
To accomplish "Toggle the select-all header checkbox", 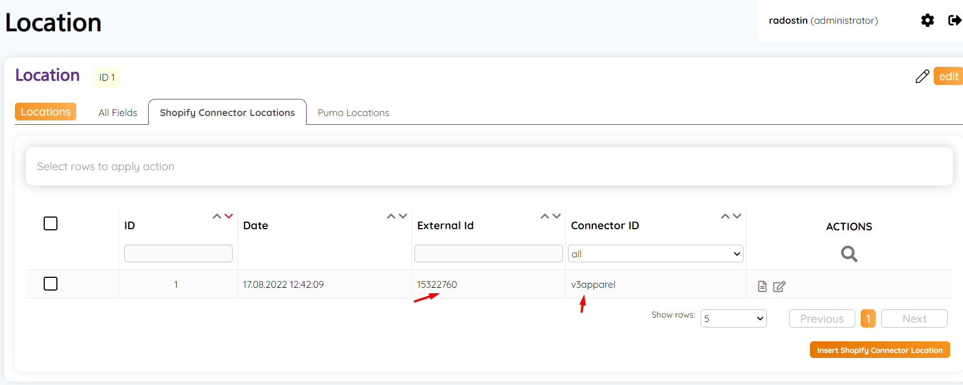I will (x=50, y=223).
